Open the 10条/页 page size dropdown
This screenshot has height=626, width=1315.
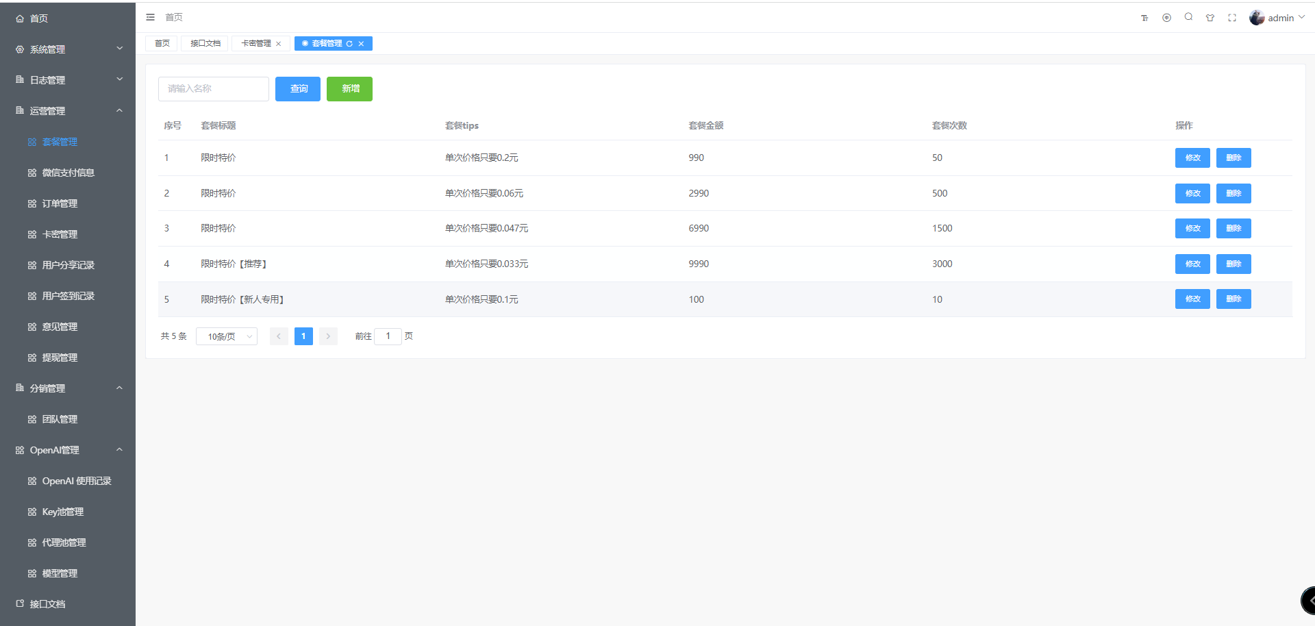click(x=226, y=336)
